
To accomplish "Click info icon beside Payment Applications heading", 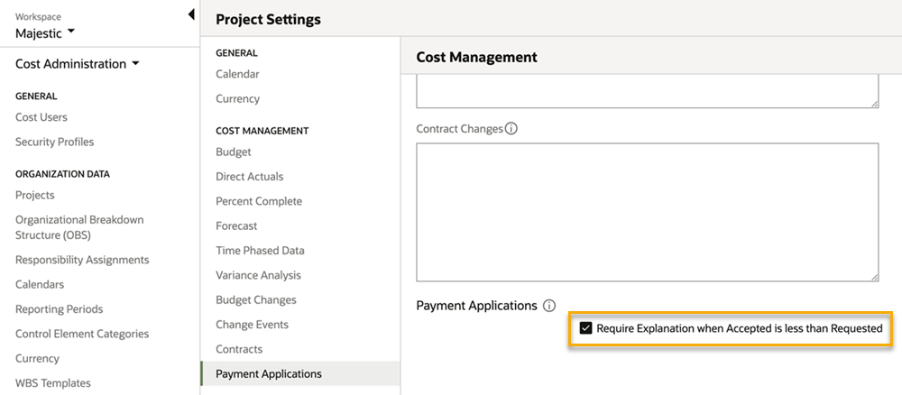I will coord(549,306).
